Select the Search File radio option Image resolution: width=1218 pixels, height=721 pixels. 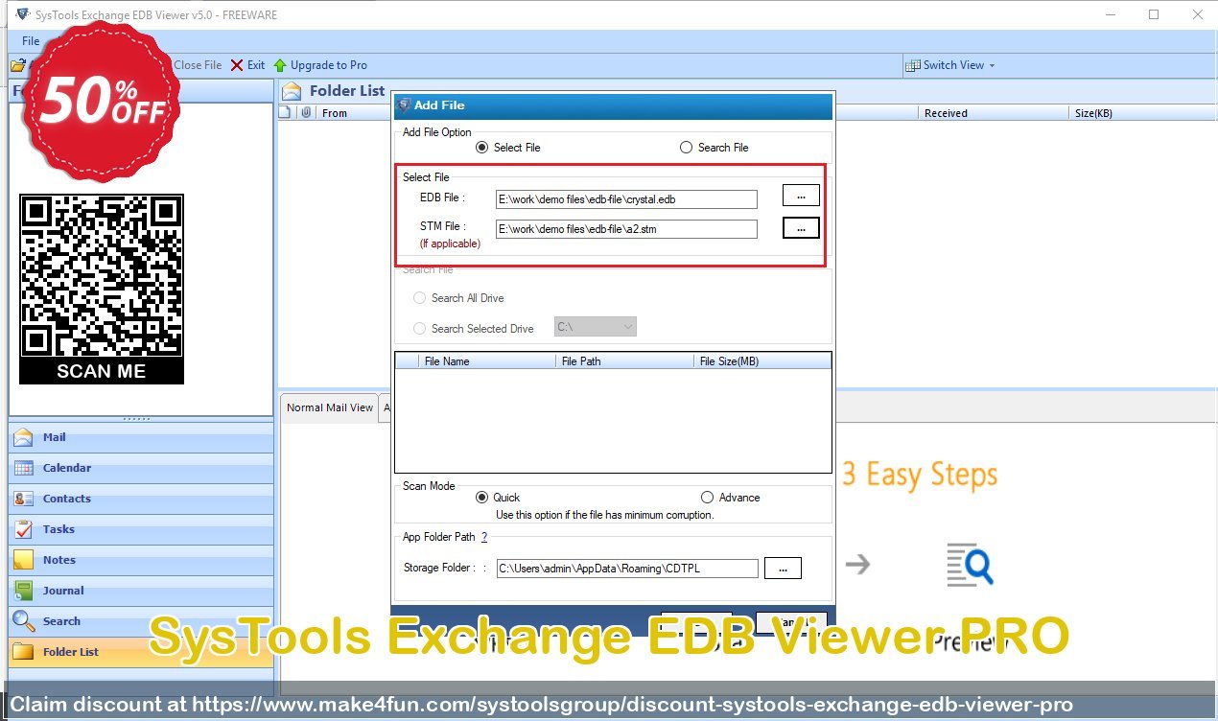click(x=686, y=148)
